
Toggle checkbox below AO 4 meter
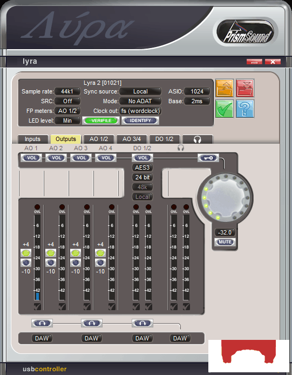point(112,306)
